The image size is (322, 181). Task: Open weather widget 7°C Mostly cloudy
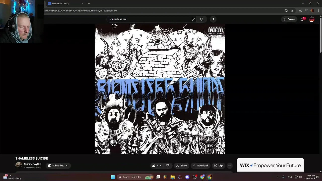[x=12, y=177]
